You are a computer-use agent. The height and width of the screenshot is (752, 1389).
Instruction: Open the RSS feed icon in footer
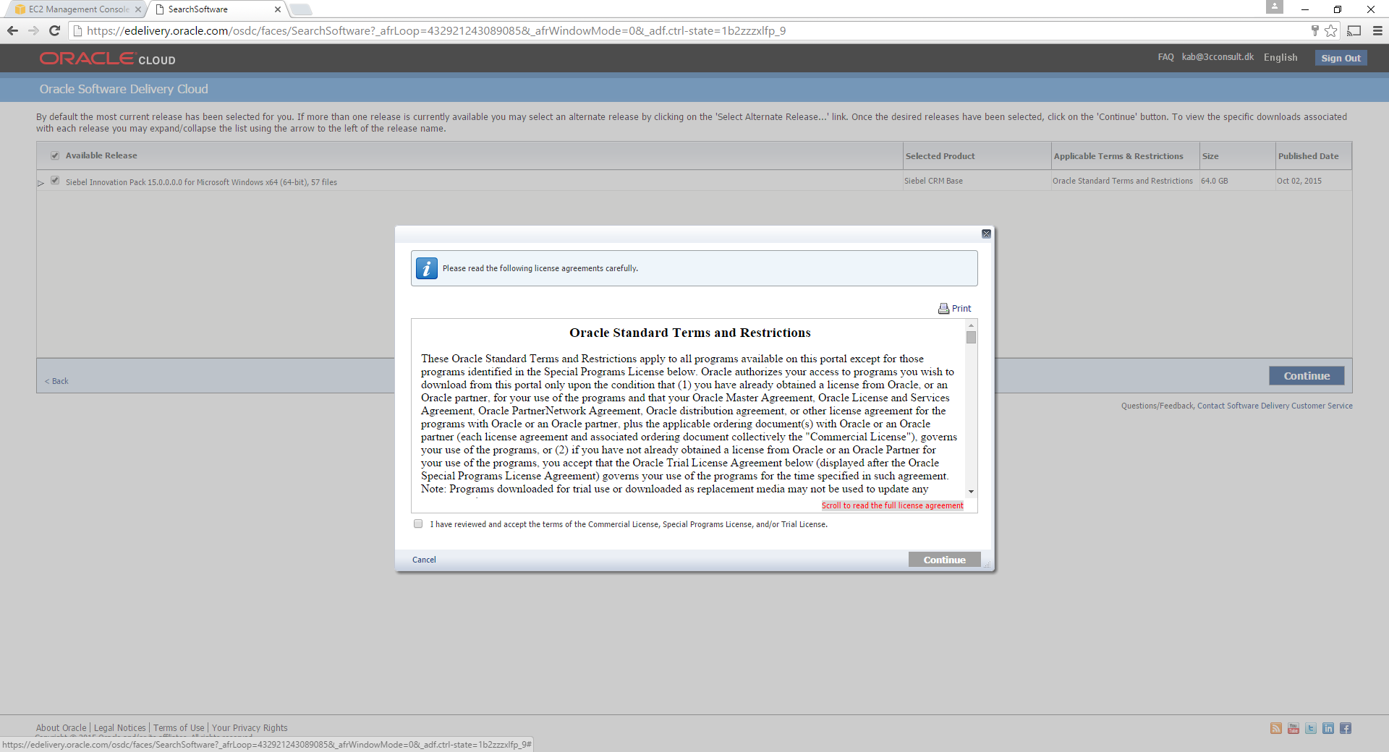click(x=1276, y=728)
